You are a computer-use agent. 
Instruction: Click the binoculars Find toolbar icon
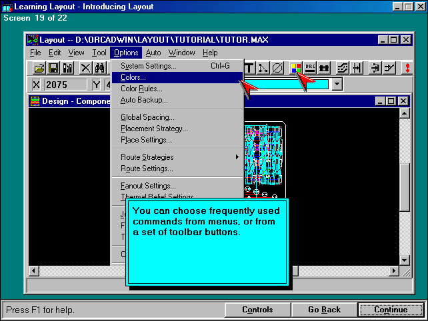pyautogui.click(x=99, y=68)
